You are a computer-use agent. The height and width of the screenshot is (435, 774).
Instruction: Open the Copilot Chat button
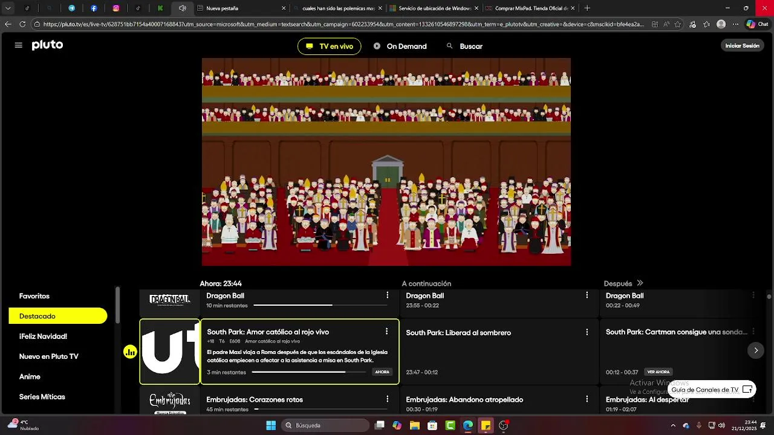click(757, 24)
